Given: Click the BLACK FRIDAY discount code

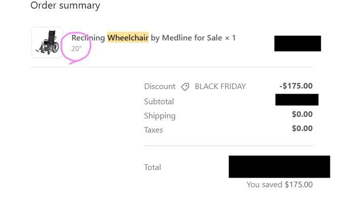Looking at the screenshot, I should click(x=220, y=87).
